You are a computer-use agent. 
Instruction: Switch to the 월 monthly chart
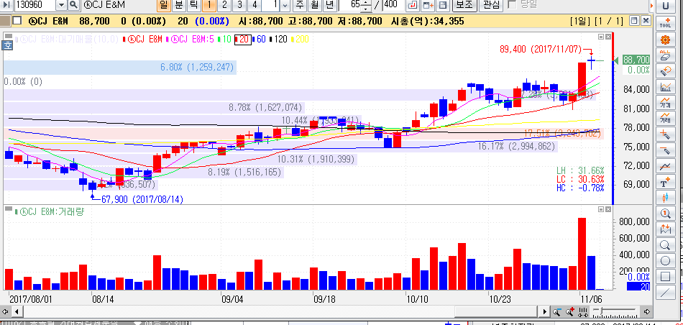[314, 6]
